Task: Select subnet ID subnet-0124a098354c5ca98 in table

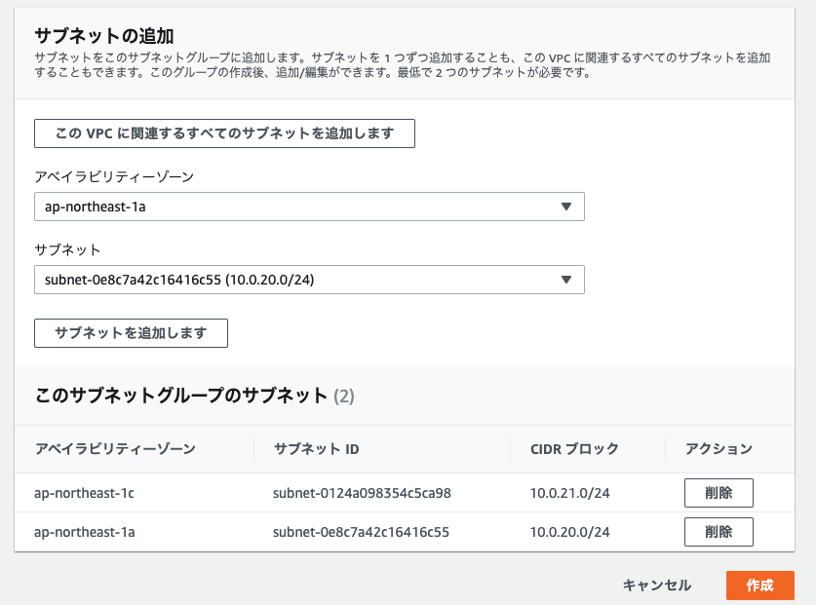Action: pyautogui.click(x=362, y=493)
